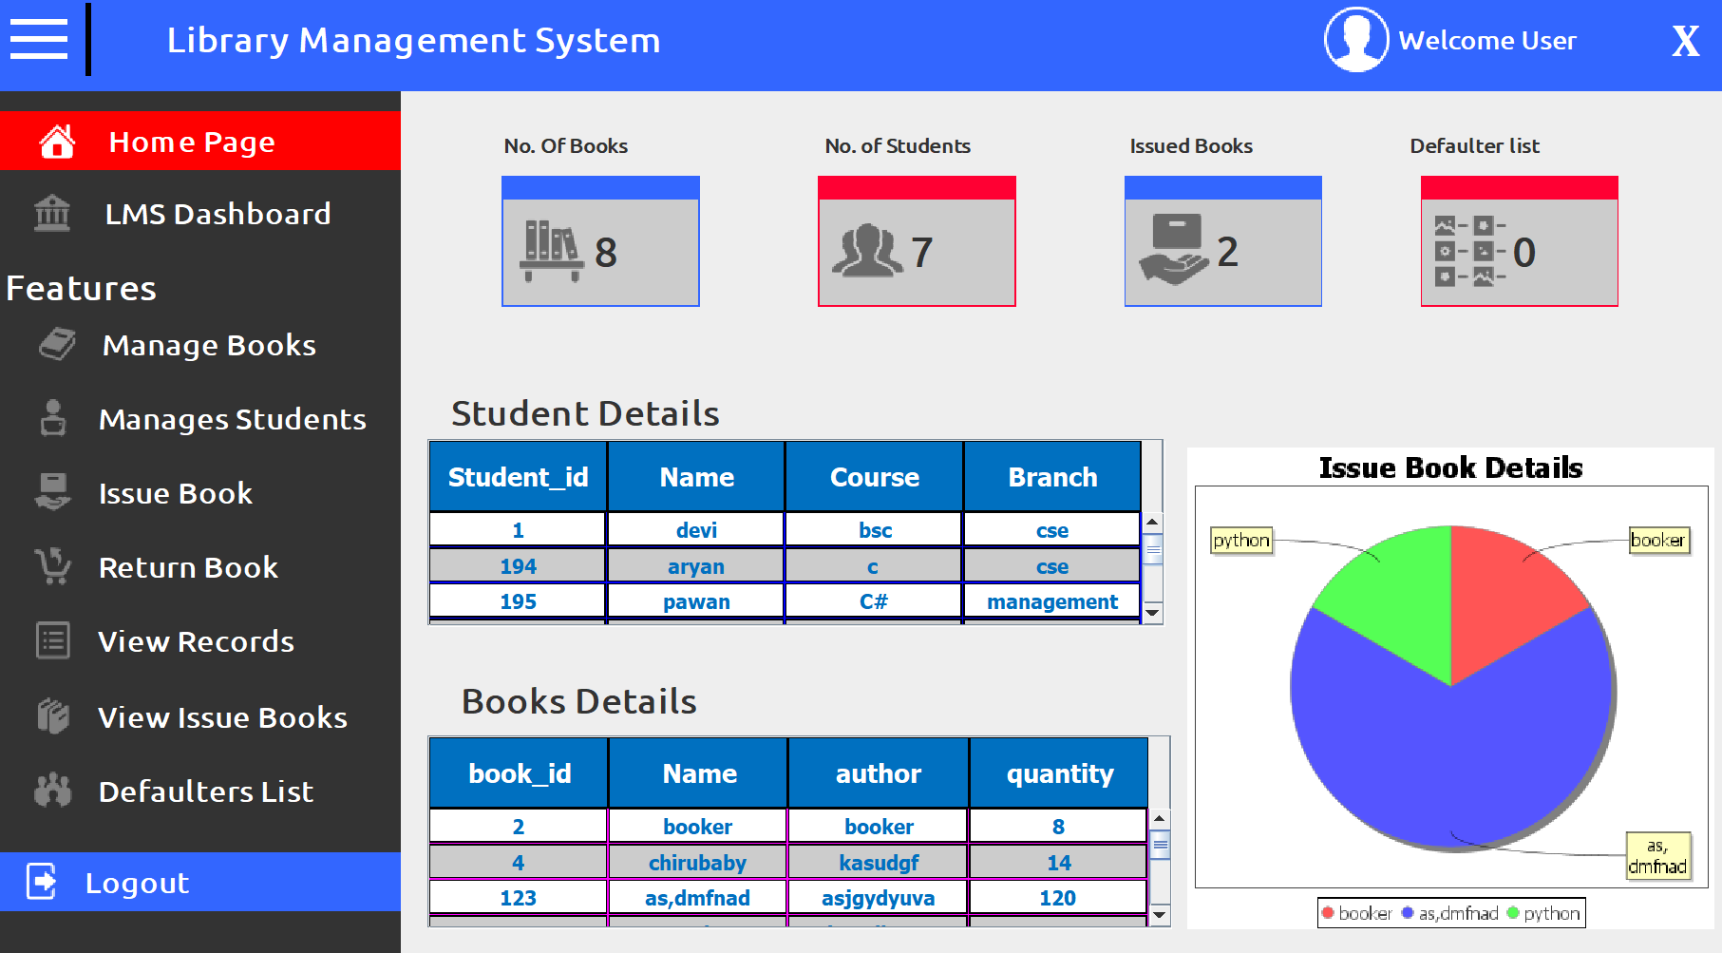Viewport: 1722px width, 953px height.
Task: Select the booker legend entry under the chart
Action: 1357,912
